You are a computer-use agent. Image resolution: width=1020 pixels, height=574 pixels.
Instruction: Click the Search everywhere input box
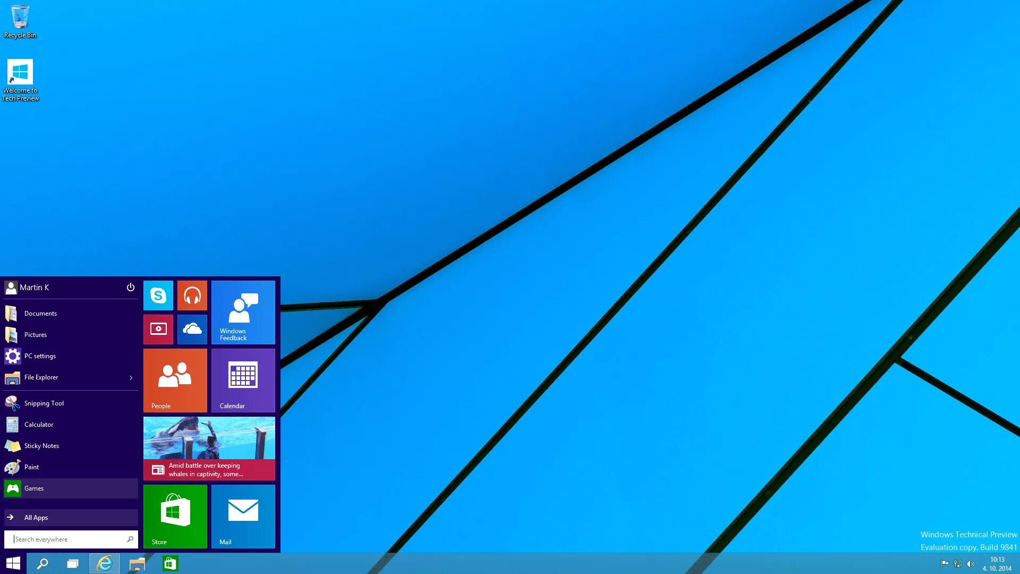66,539
